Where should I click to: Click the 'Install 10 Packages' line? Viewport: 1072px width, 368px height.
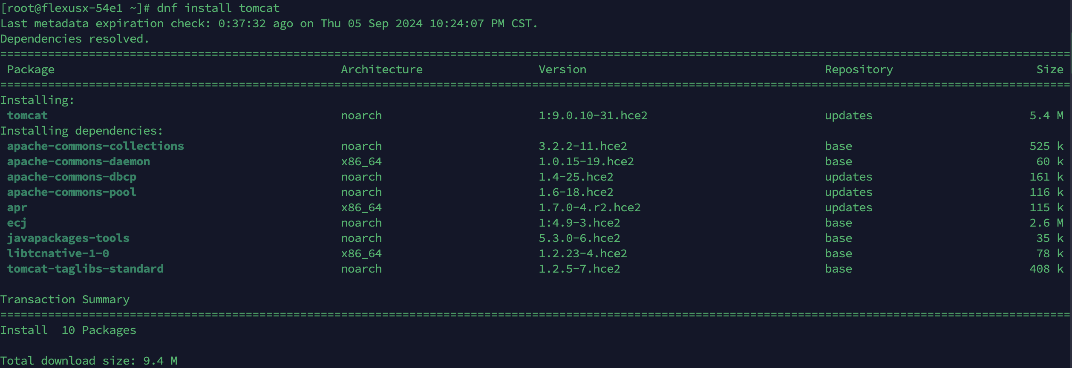tap(68, 330)
